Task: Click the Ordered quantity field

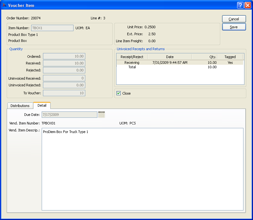Action: [64, 56]
